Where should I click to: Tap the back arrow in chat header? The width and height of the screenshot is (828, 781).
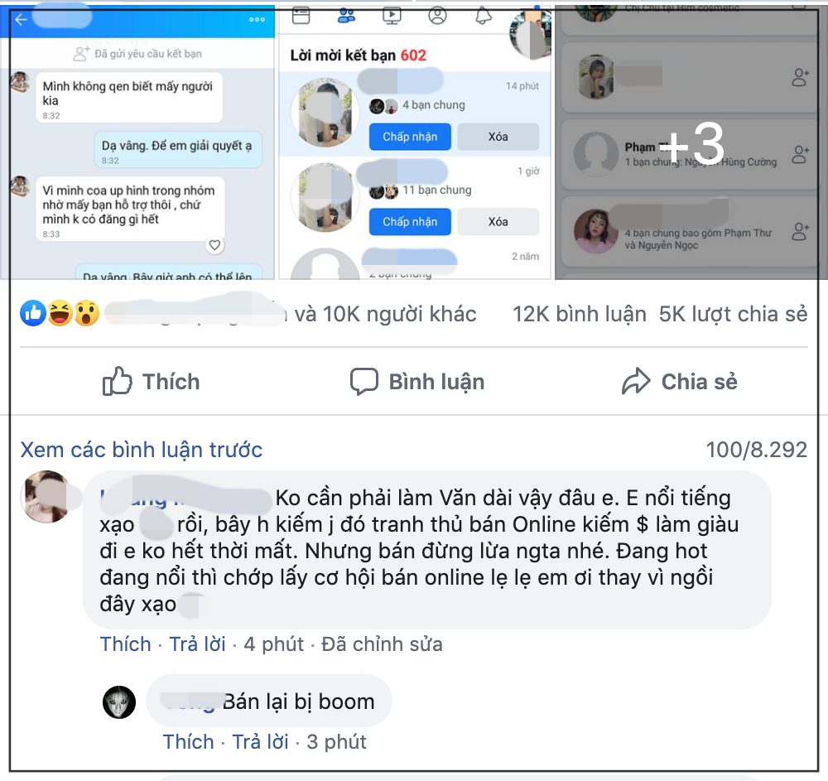pos(21,20)
